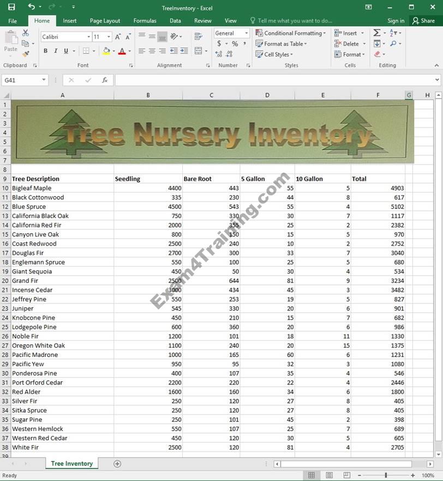
Task: Click the Name Box showing G41
Action: (21, 80)
